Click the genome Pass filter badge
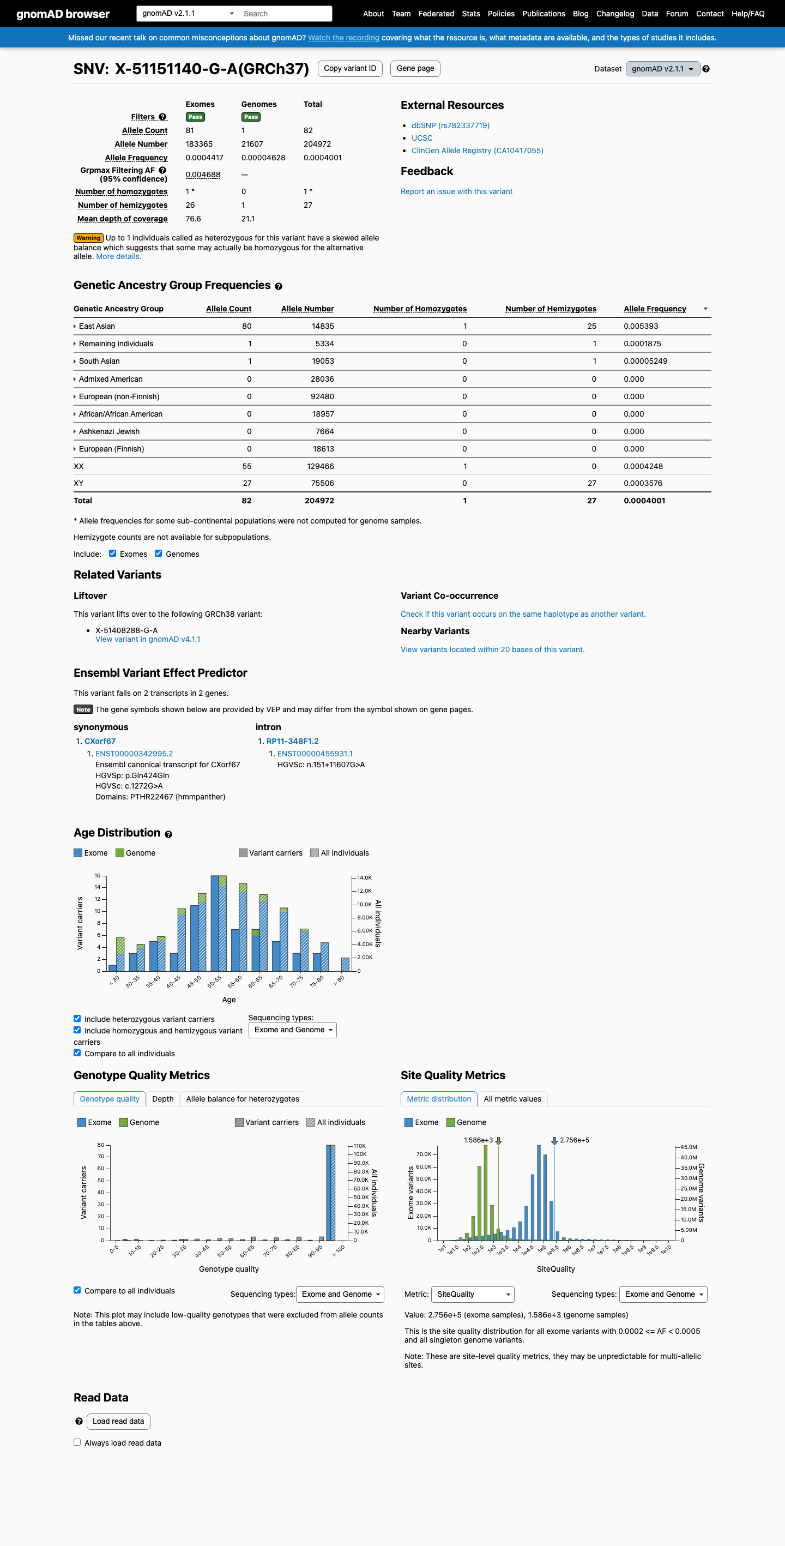The height and width of the screenshot is (1546, 785). coord(251,117)
